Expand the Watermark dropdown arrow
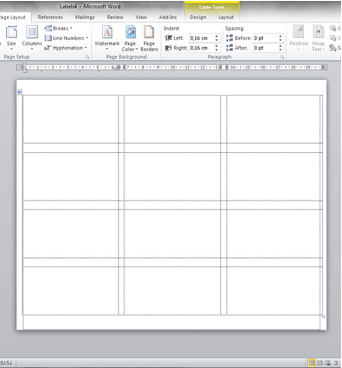342x368 pixels. (107, 49)
